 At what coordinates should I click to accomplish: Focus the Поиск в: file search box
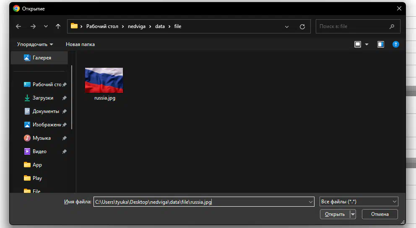tap(358, 26)
